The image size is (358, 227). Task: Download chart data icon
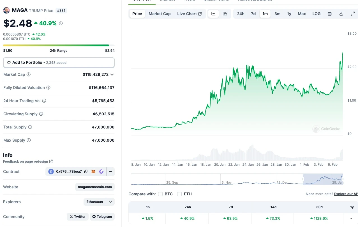(341, 14)
